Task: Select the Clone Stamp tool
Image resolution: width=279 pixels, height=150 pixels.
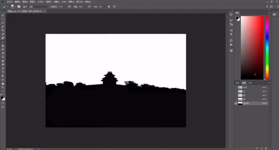Action: [3, 46]
